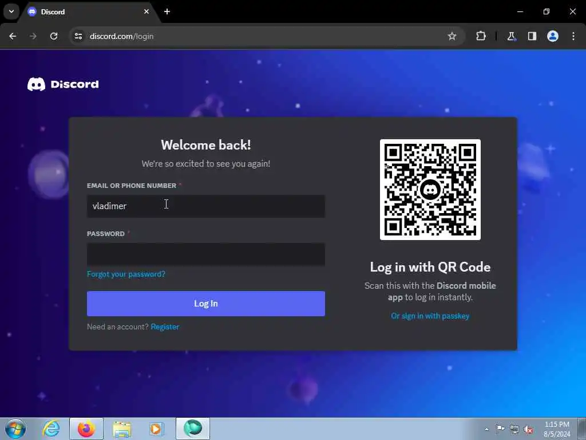The image size is (586, 440).
Task: Open File Explorer folder icon in taskbar
Action: click(122, 429)
